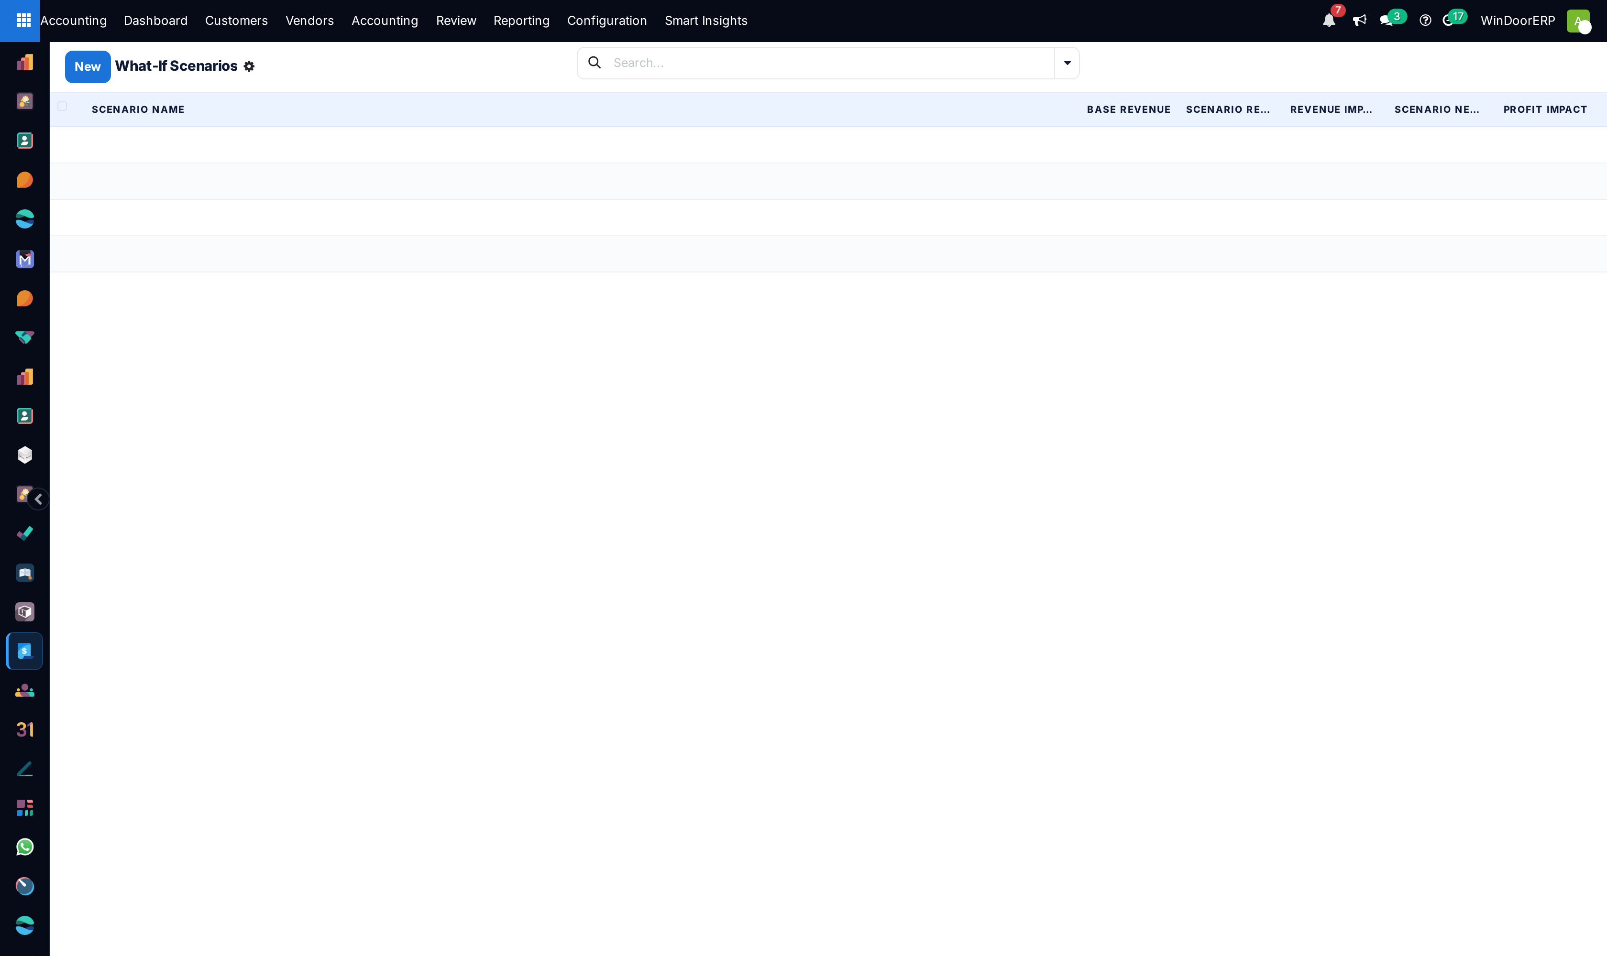Click the What-If Scenarios title
The image size is (1607, 956).
pos(176,65)
